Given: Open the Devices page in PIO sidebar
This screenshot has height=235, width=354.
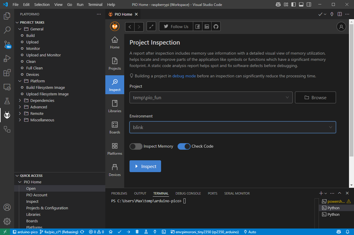Looking at the screenshot, I should (115, 170).
